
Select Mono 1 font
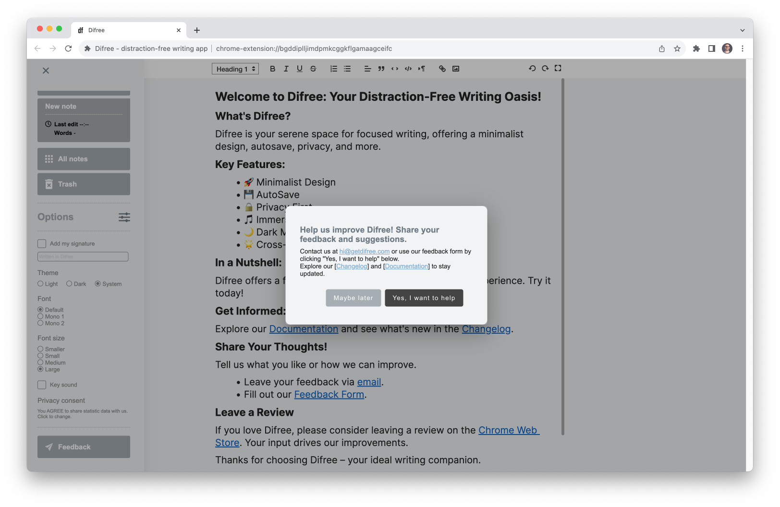(x=40, y=316)
